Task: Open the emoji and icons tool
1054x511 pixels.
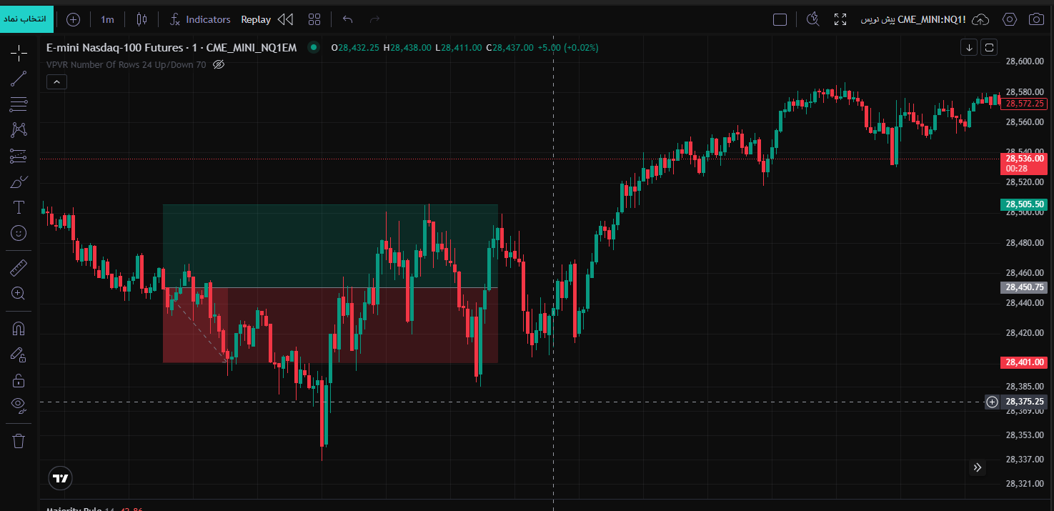Action: point(19,233)
